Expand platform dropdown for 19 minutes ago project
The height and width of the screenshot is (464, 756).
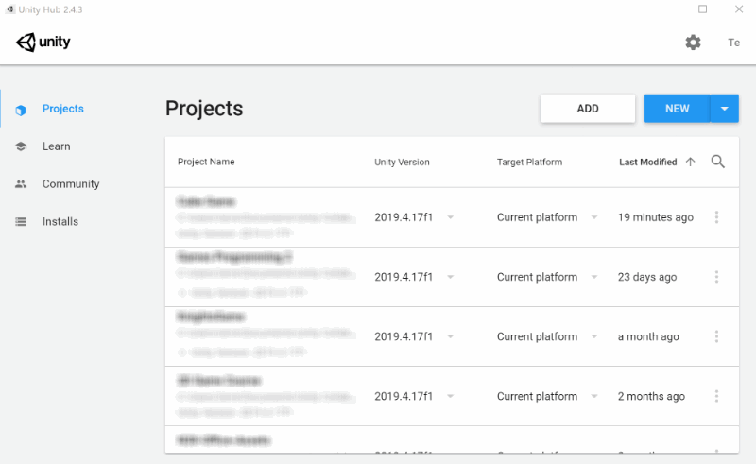pos(594,217)
